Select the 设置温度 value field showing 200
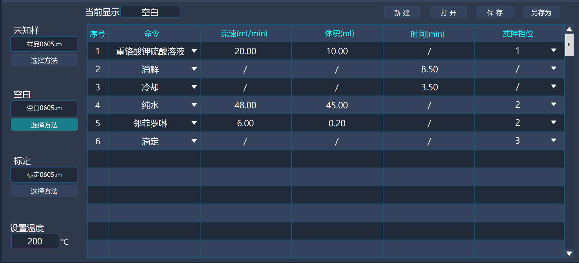Screen dimensions: 579x263 35,241
